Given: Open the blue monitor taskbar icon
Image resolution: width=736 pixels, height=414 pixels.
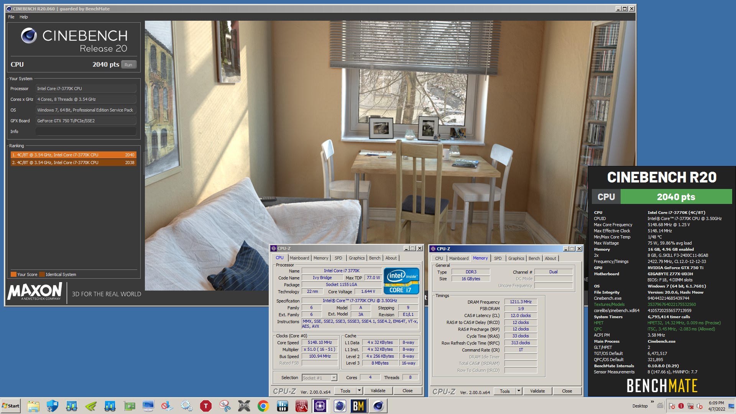Looking at the screenshot, I should pos(148,406).
